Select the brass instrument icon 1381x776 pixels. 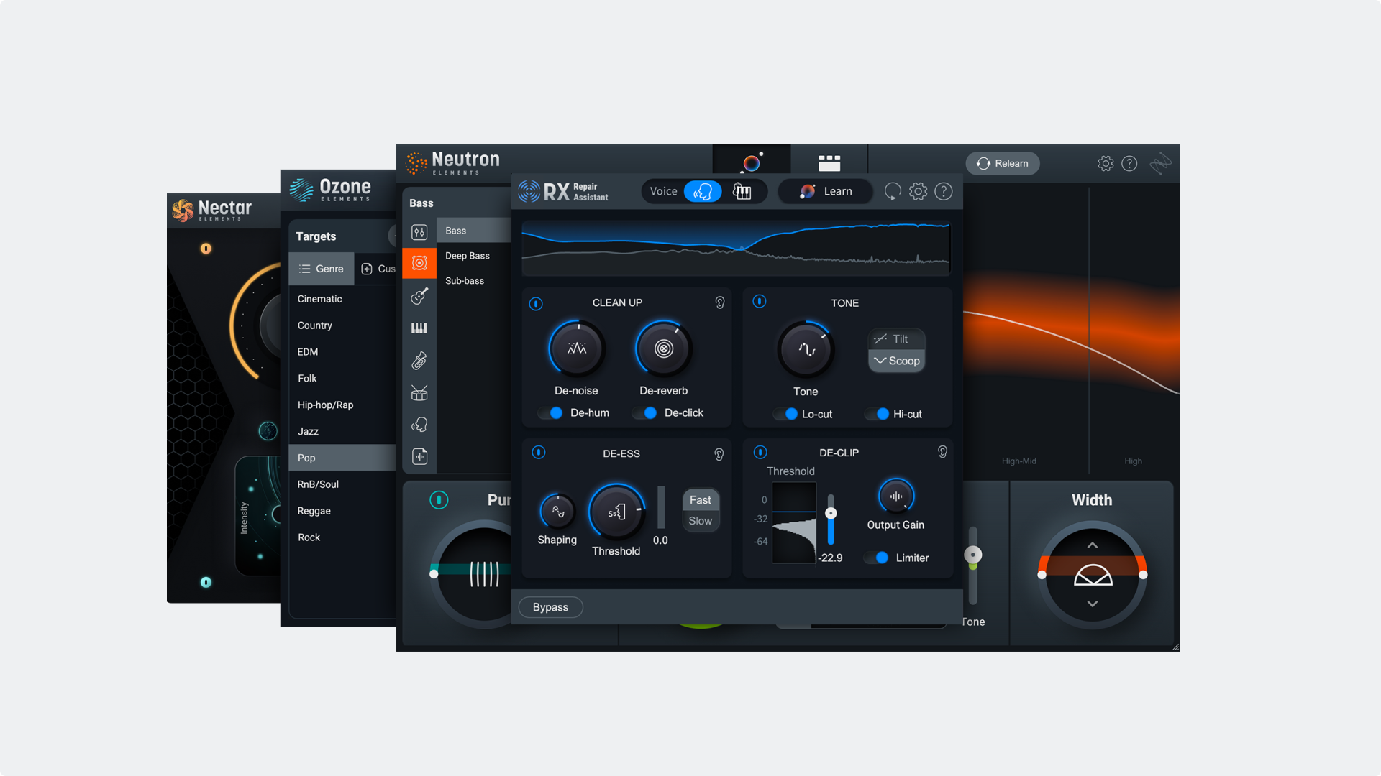coord(419,360)
